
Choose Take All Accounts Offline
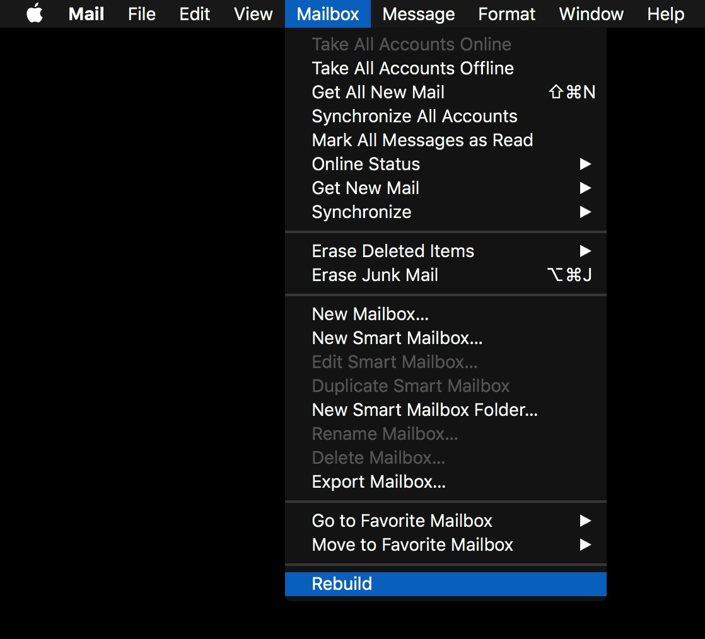(446, 68)
